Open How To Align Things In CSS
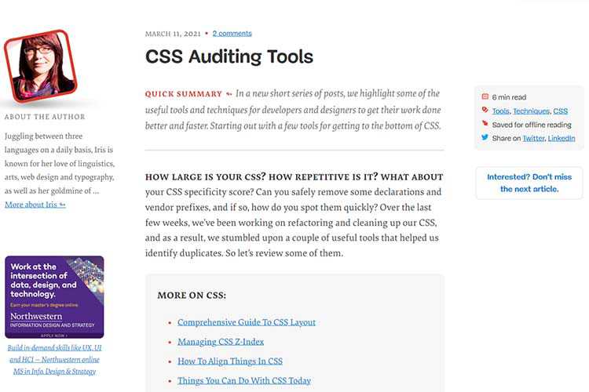This screenshot has height=392, width=589. click(230, 361)
